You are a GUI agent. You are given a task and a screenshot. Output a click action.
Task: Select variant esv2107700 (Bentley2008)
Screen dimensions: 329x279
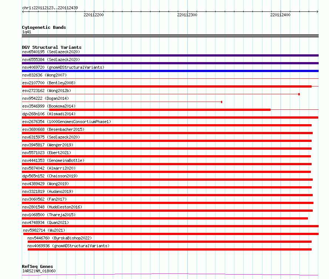click(49, 83)
